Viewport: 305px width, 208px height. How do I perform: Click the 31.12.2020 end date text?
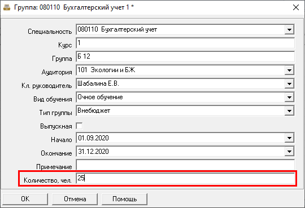(93, 152)
